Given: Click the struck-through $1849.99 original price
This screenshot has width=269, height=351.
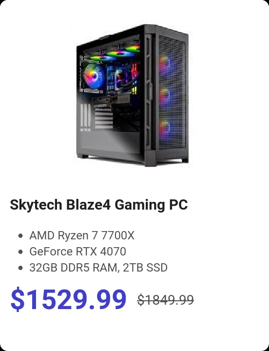Looking at the screenshot, I should coord(166,300).
